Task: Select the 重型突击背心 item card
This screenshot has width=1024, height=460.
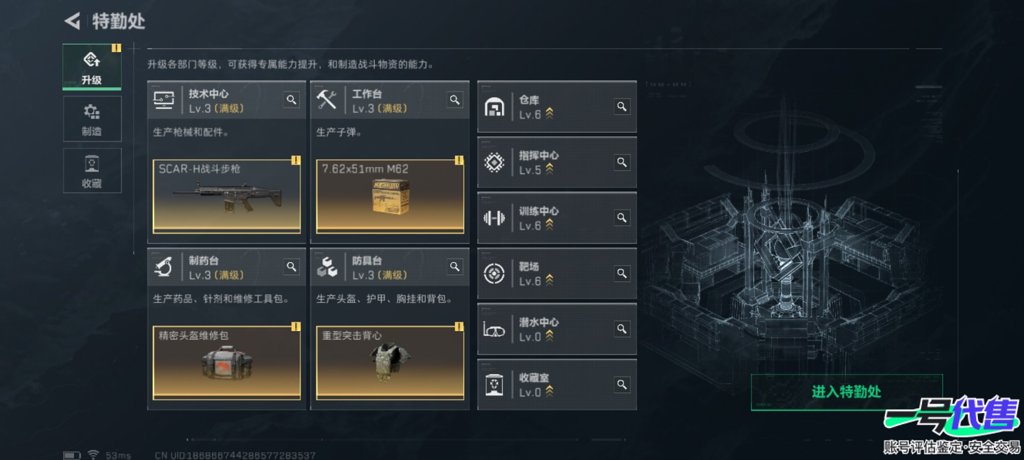Action: pyautogui.click(x=390, y=363)
